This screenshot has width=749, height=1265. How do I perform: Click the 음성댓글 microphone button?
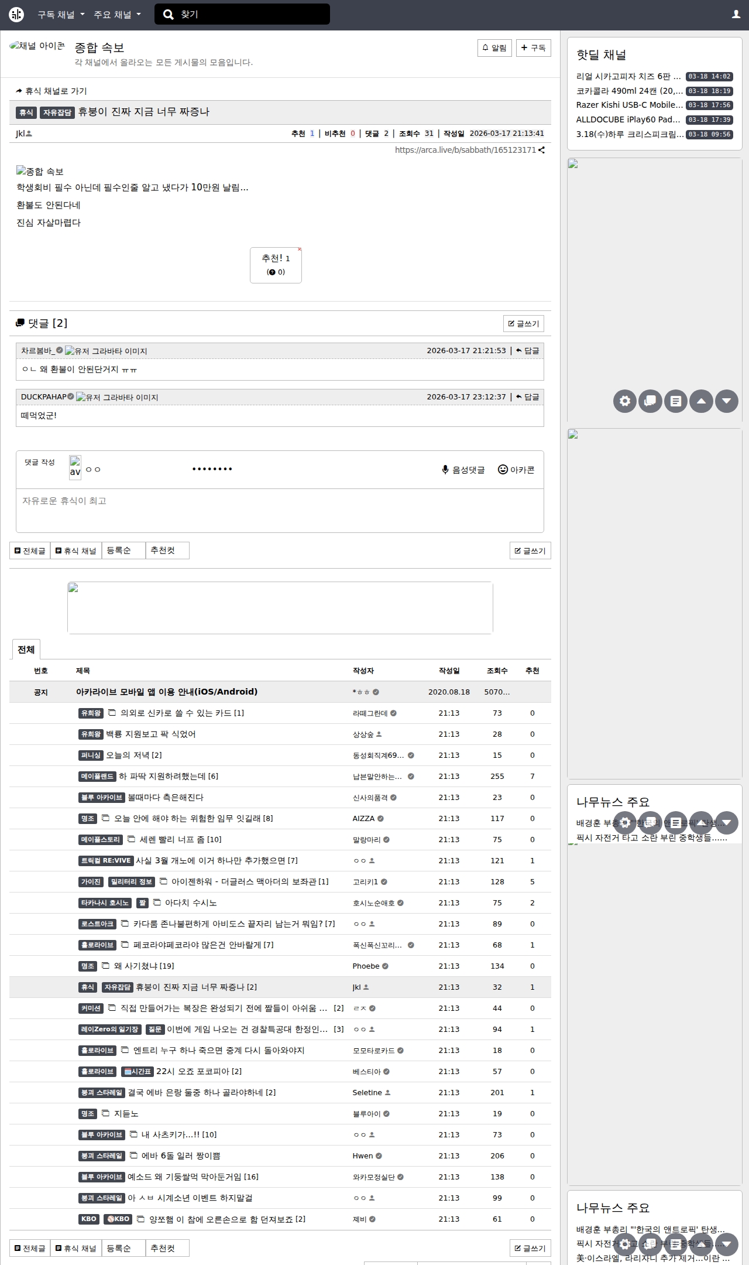[x=463, y=470]
